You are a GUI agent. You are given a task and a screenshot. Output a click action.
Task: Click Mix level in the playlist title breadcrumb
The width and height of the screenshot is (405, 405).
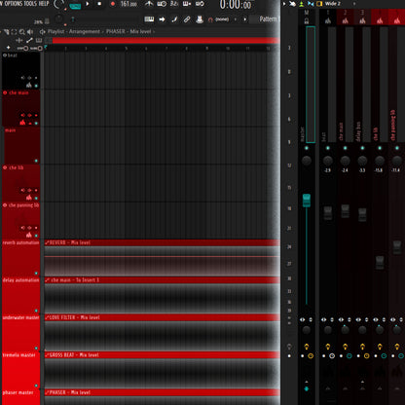140,31
